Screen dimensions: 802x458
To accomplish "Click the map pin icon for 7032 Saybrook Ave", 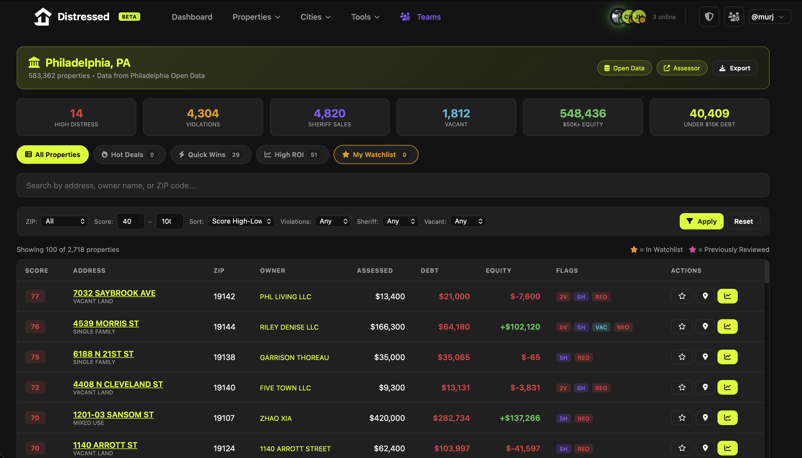I will point(705,296).
